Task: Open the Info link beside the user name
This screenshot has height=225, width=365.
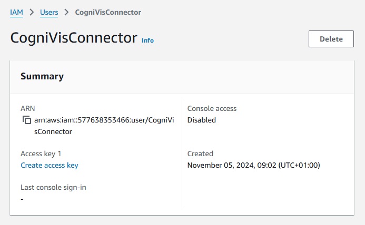Action: [147, 40]
